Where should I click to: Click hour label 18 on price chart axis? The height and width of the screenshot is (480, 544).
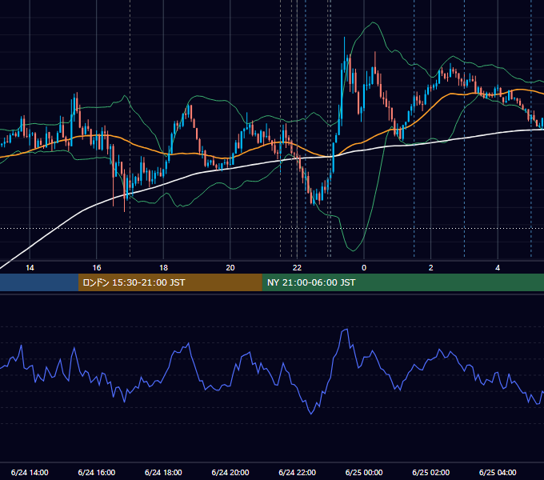pyautogui.click(x=163, y=268)
